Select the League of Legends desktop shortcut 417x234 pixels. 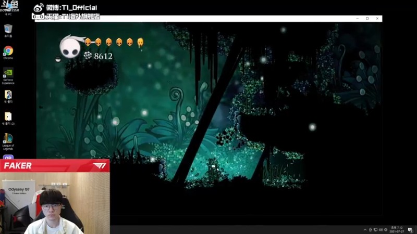(x=8, y=141)
